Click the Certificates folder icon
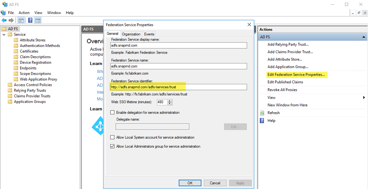 pyautogui.click(x=16, y=51)
